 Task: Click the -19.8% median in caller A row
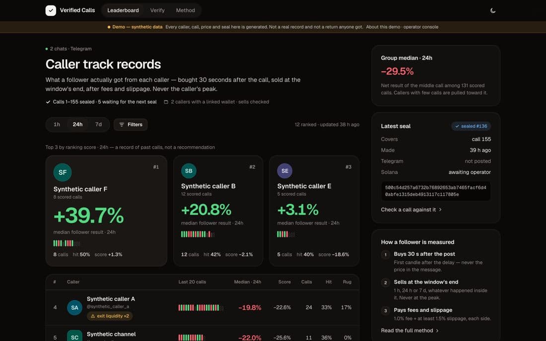point(250,308)
